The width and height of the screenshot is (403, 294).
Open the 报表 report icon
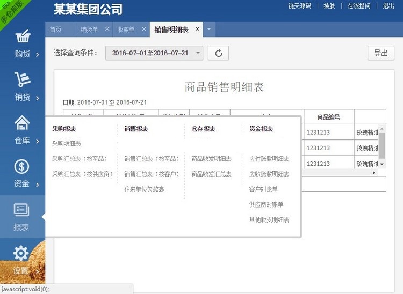(x=21, y=210)
